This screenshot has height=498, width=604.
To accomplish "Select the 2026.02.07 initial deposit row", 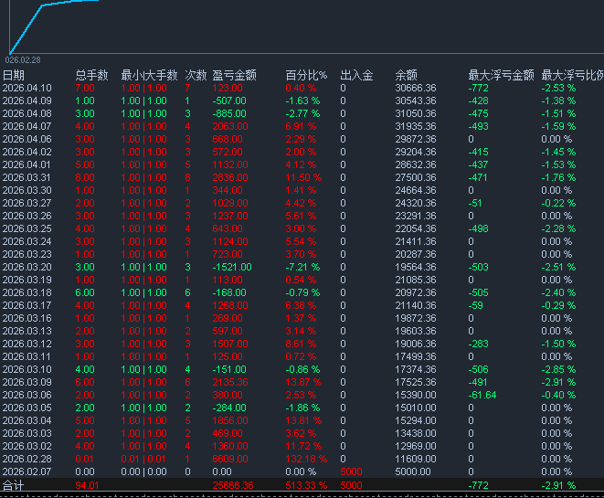I will click(27, 470).
